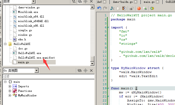The width and height of the screenshot is (175, 105).
Task: Select HelloWalkUI.exe.manifest file
Action: click(x=36, y=58)
